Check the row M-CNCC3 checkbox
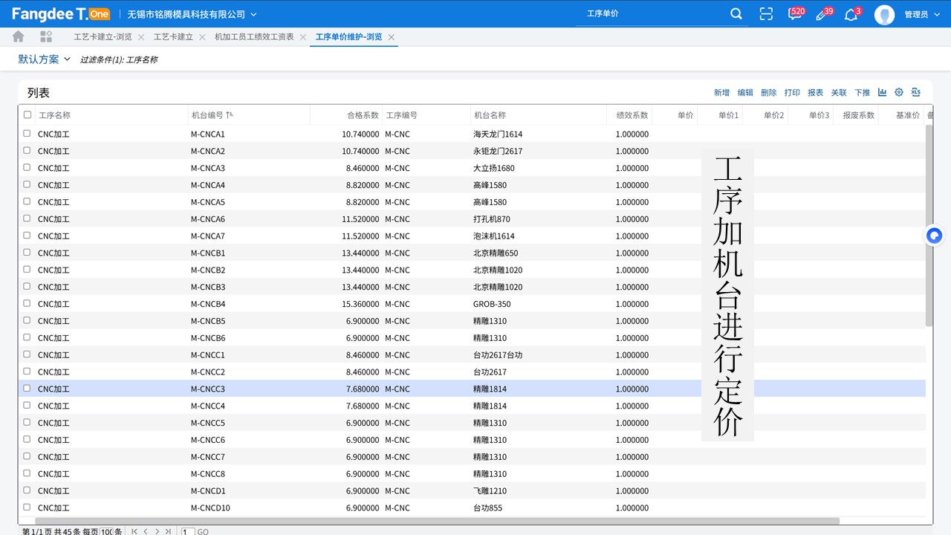951x535 pixels. click(27, 389)
